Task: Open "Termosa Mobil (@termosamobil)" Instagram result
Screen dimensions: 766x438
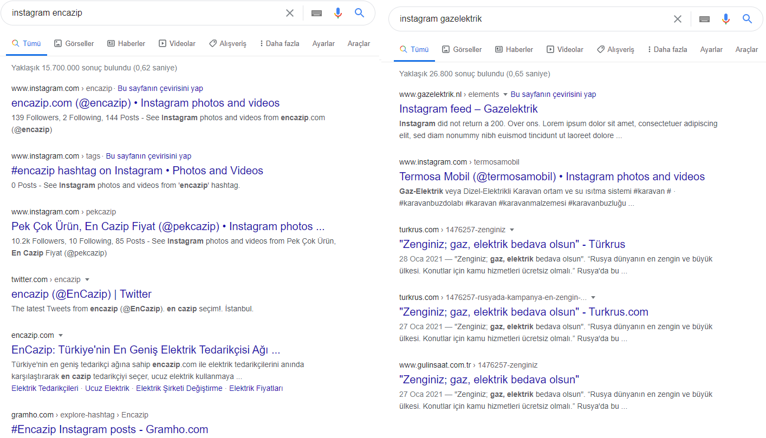Action: coord(552,176)
